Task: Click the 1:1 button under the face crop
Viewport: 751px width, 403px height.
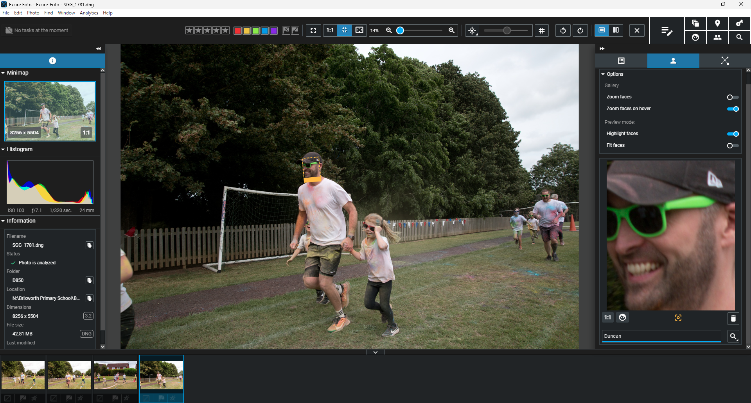Action: 607,317
